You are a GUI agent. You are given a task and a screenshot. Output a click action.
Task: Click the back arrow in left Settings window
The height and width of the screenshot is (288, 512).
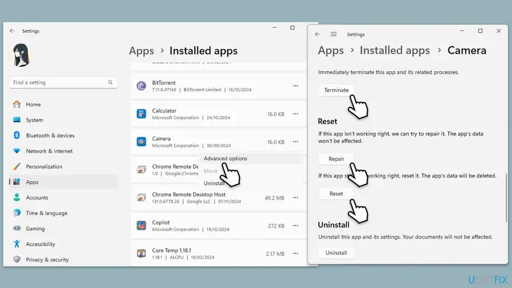pyautogui.click(x=12, y=31)
